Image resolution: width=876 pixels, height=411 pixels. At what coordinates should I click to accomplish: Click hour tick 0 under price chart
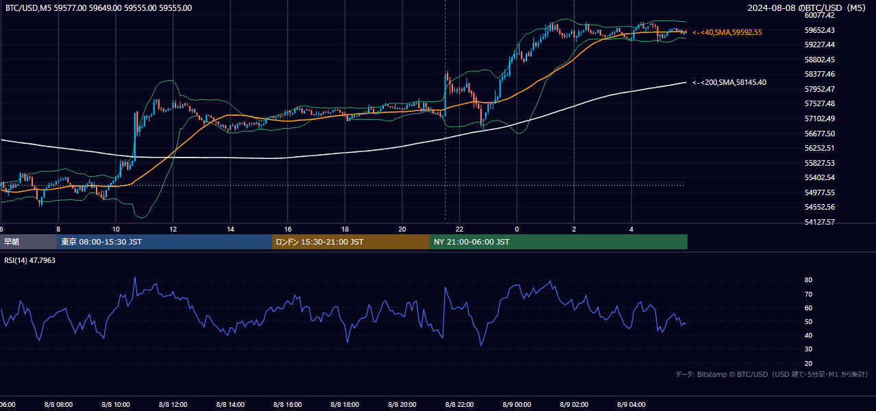point(517,229)
